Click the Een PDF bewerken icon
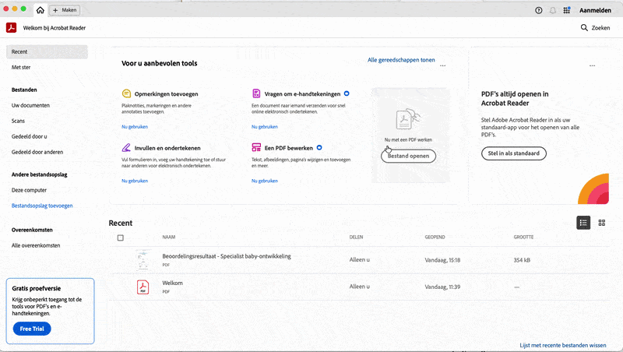This screenshot has width=623, height=352. pos(256,147)
